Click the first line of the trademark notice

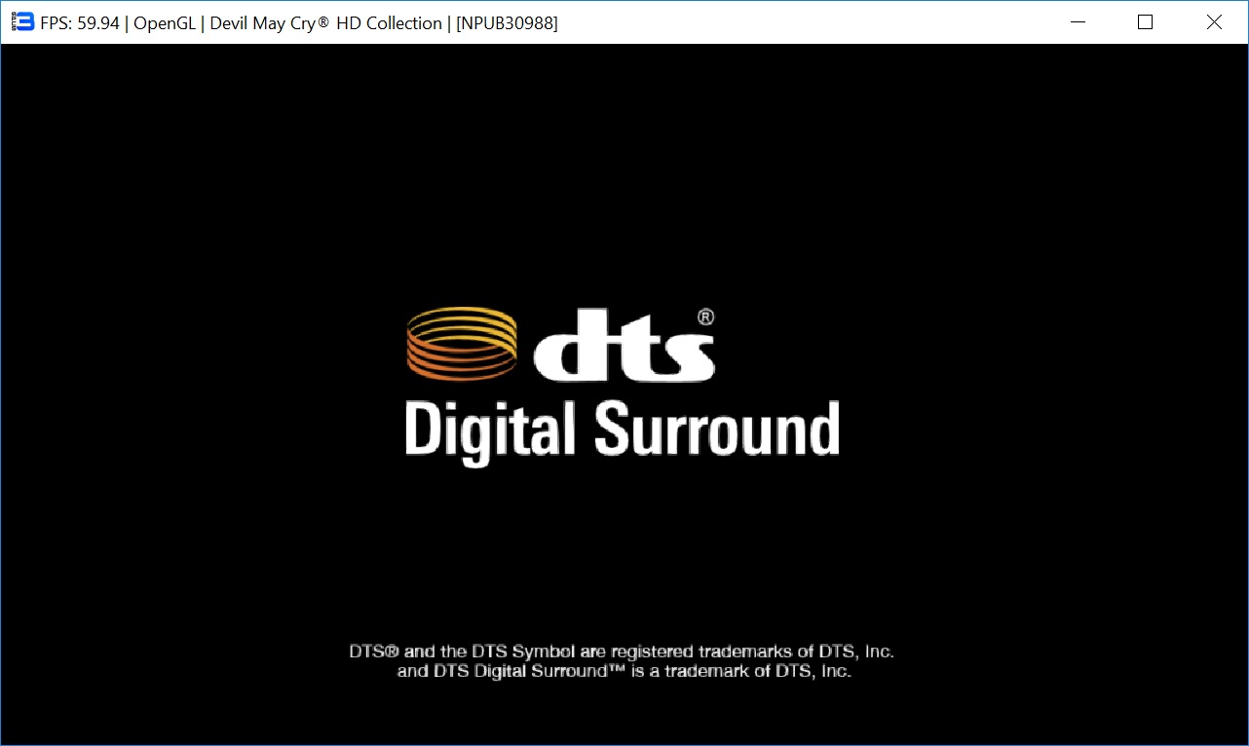[x=622, y=652]
